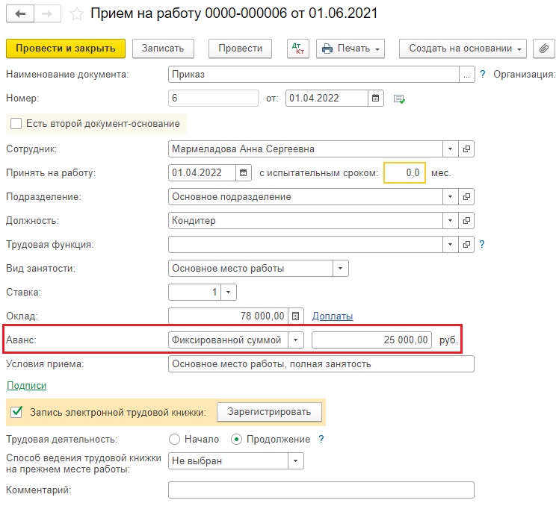Open the Подразделение record in a new form

tap(466, 196)
